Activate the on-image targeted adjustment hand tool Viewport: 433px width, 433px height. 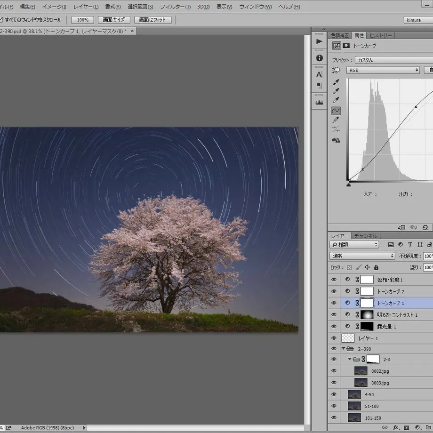click(336, 71)
